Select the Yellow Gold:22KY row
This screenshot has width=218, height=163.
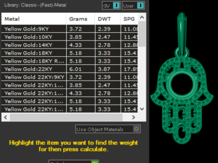(x=69, y=69)
